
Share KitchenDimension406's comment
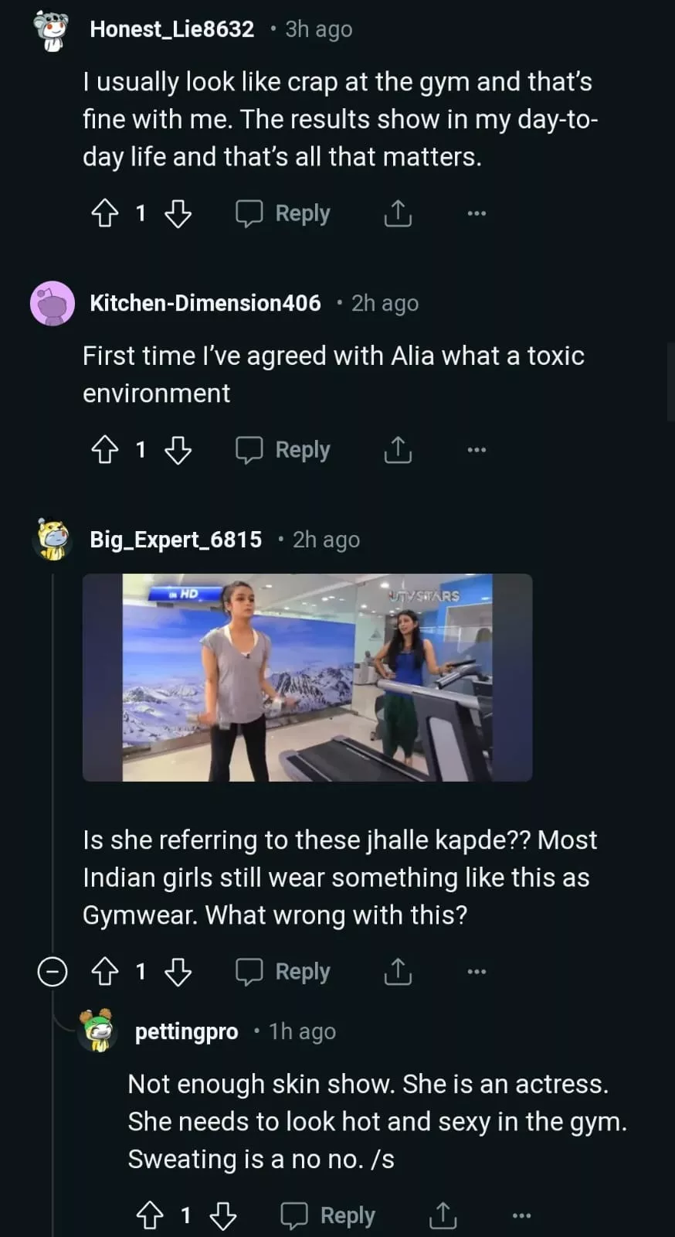click(398, 450)
